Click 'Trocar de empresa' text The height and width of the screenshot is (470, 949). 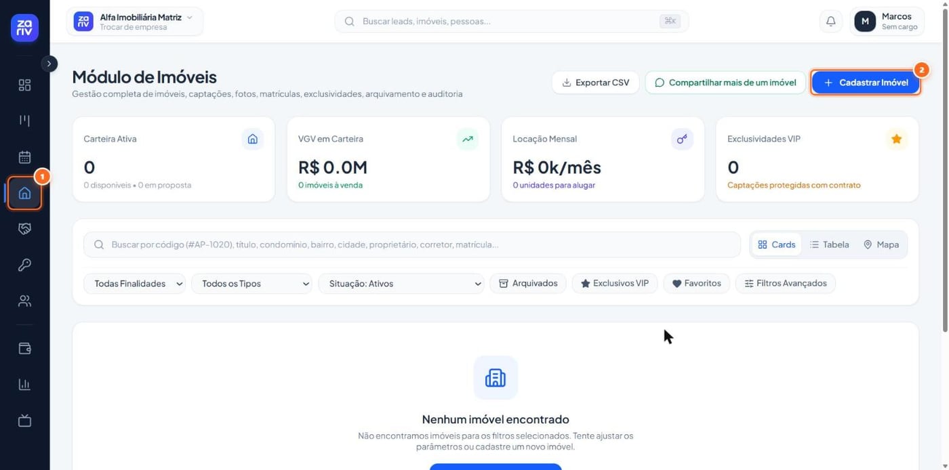[133, 28]
